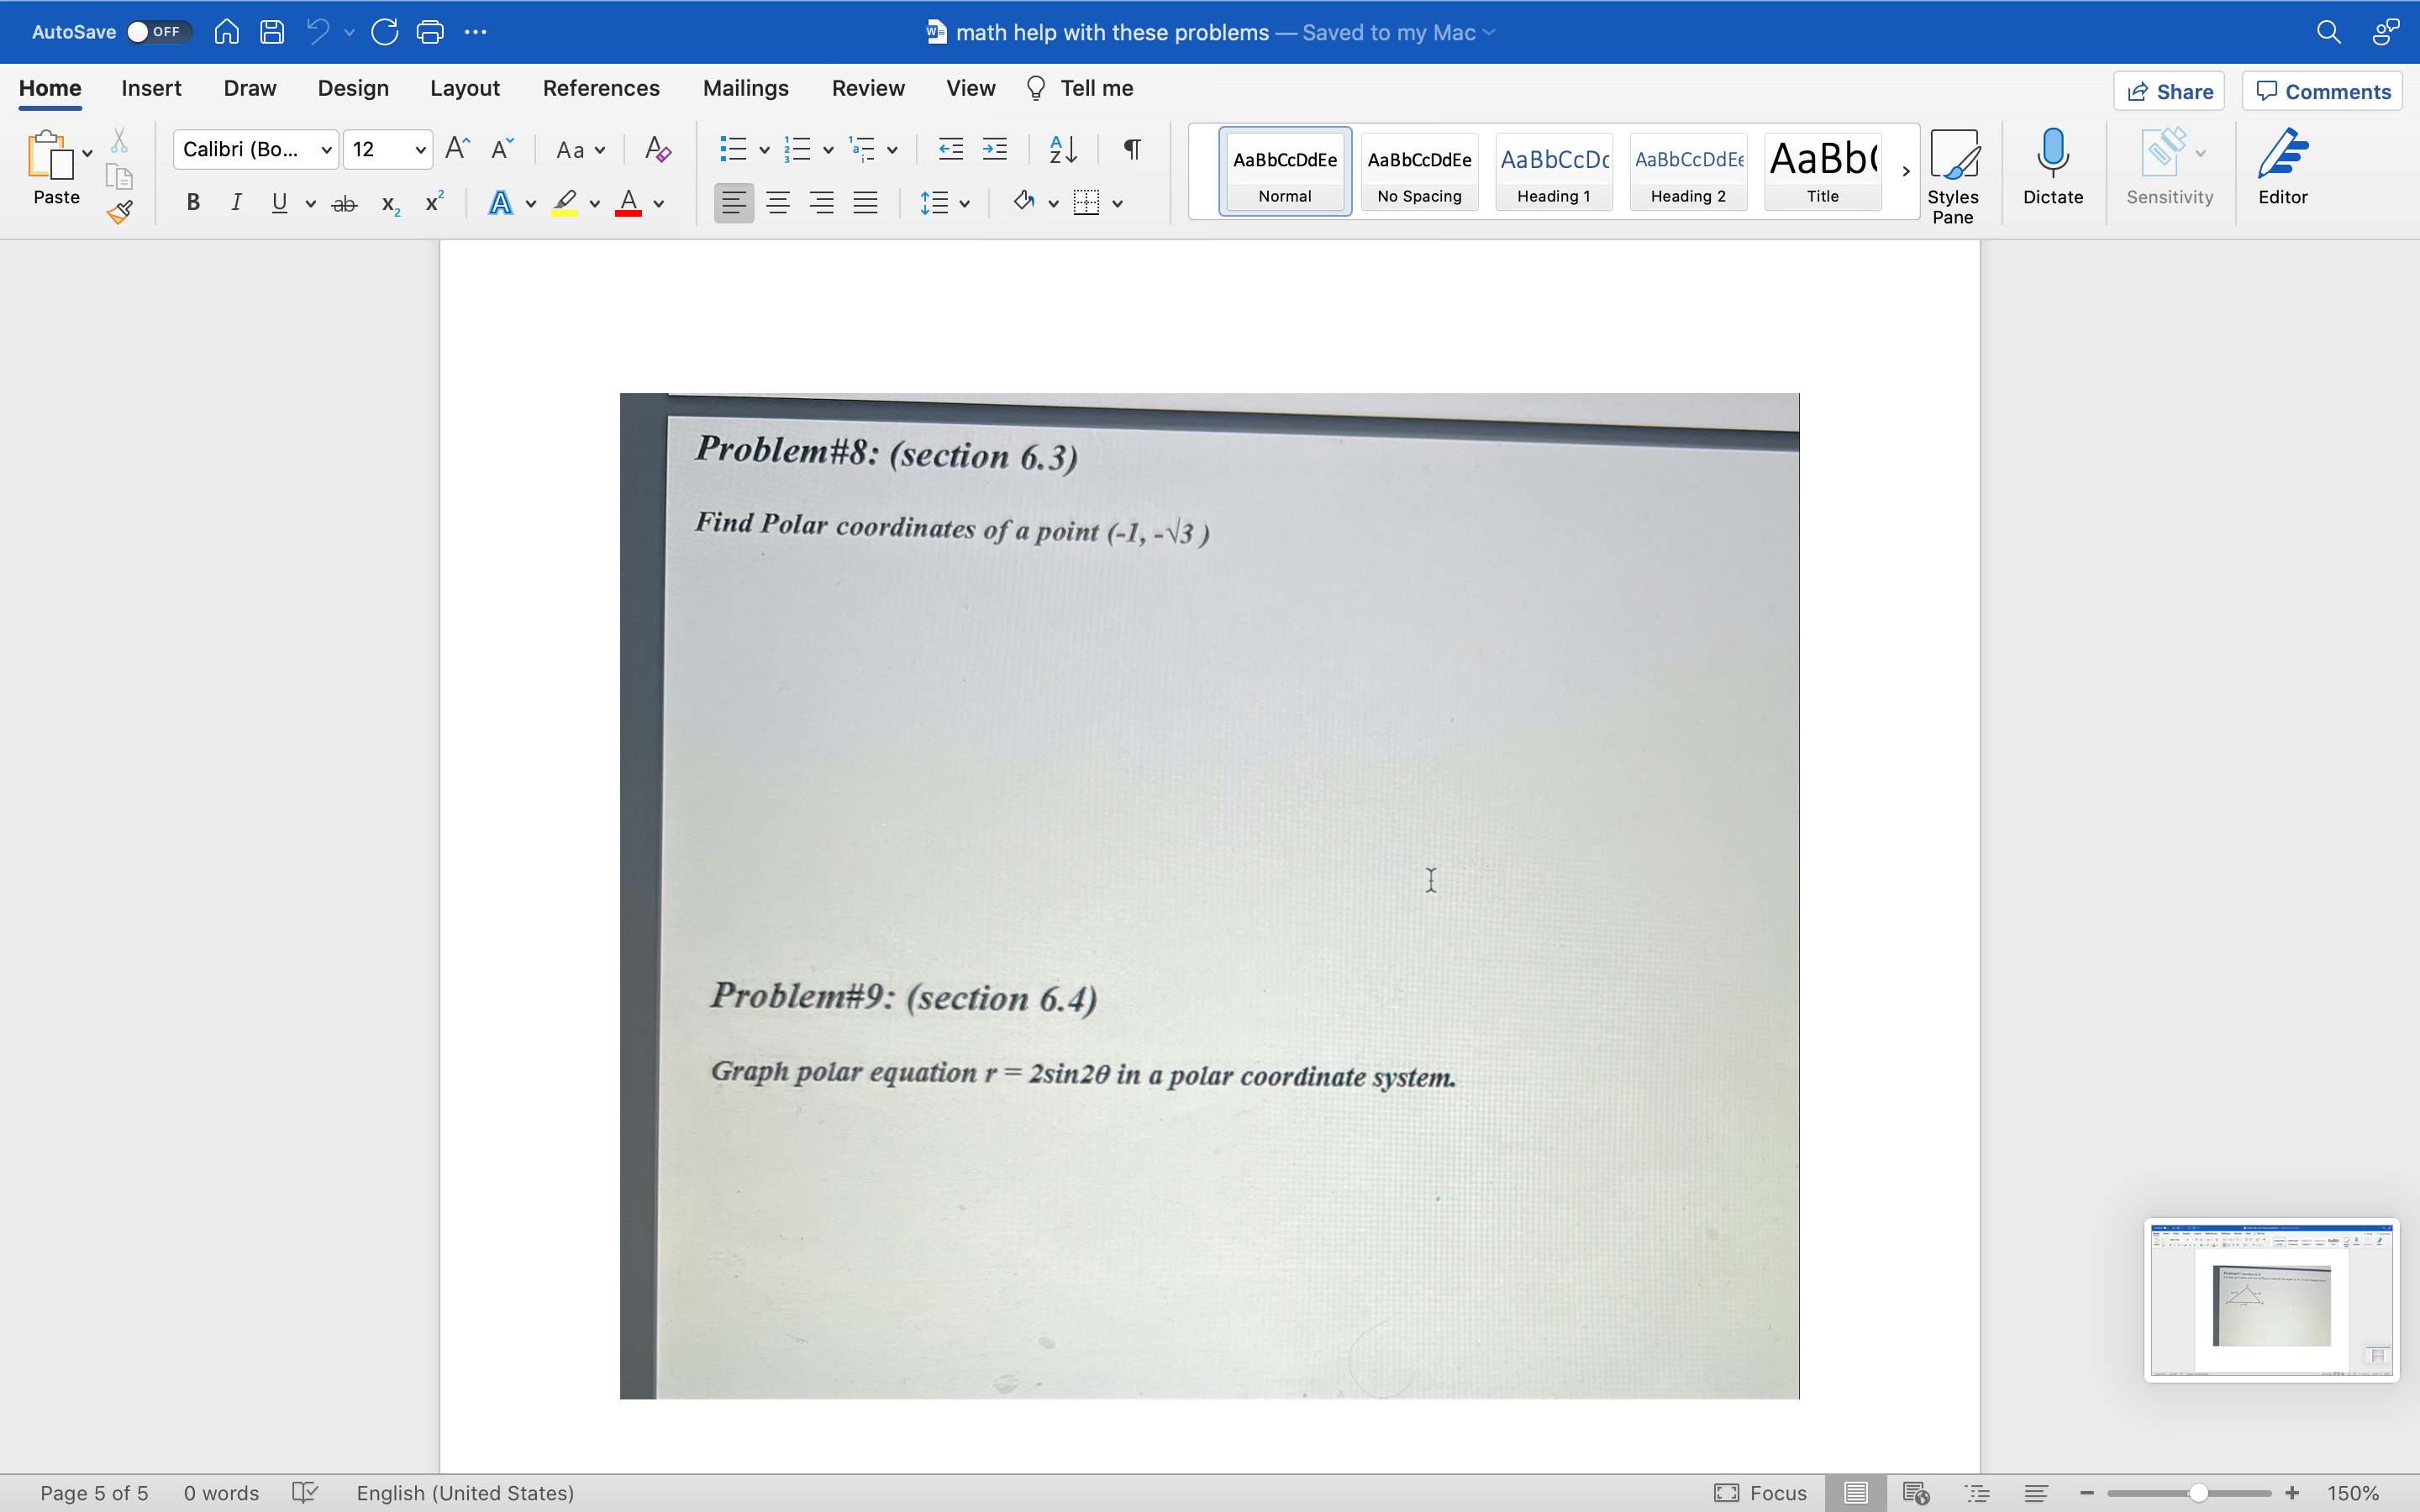
Task: Switch to the Insert tab
Action: 151,88
